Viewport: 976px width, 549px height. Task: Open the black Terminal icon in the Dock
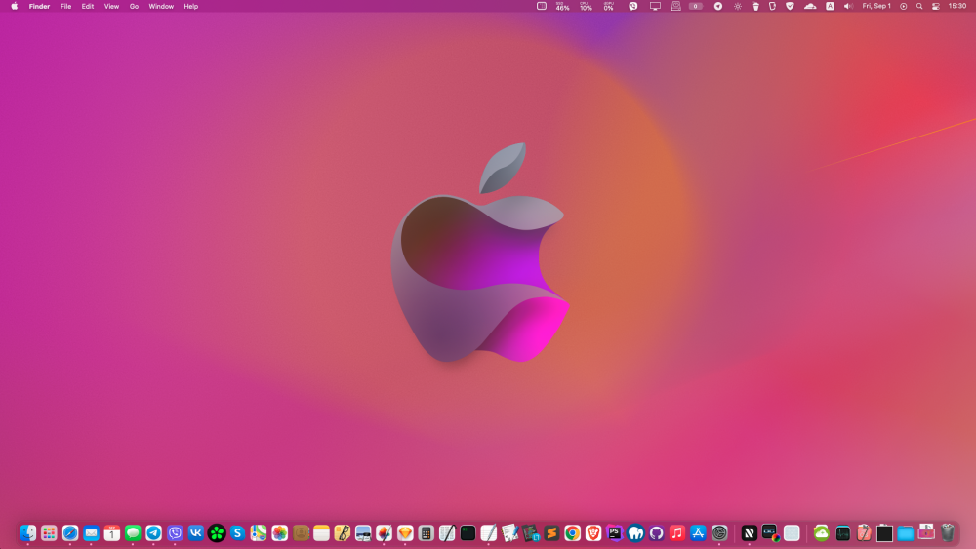tap(468, 532)
